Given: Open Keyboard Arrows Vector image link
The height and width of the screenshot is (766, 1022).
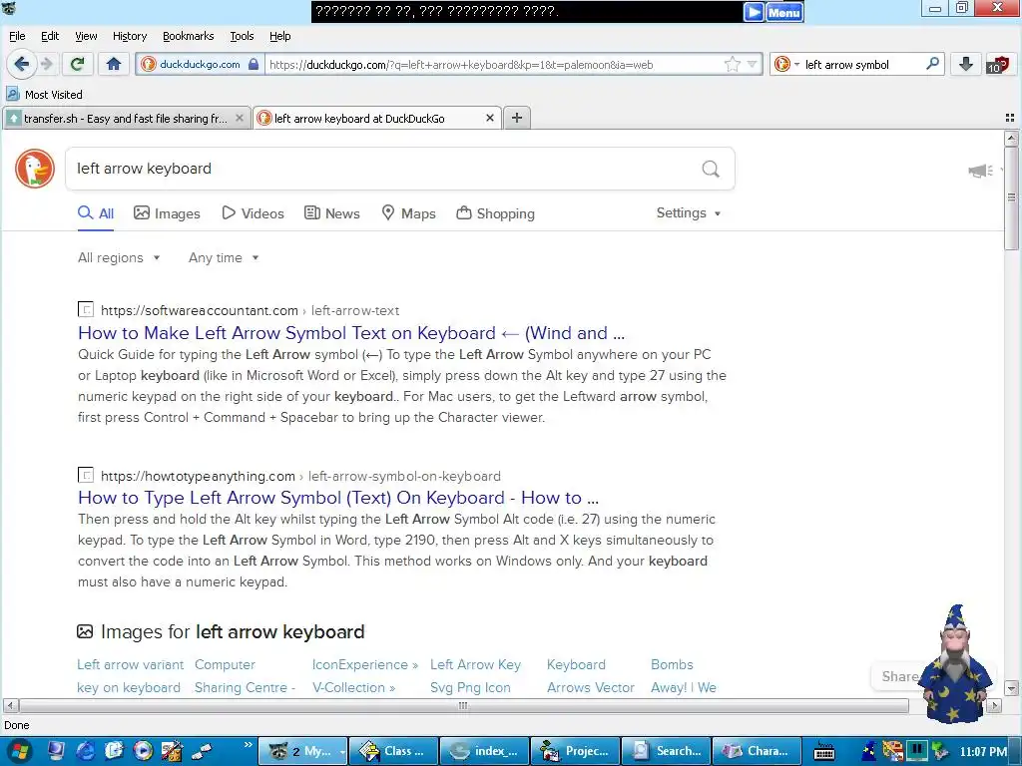Looking at the screenshot, I should coord(591,676).
